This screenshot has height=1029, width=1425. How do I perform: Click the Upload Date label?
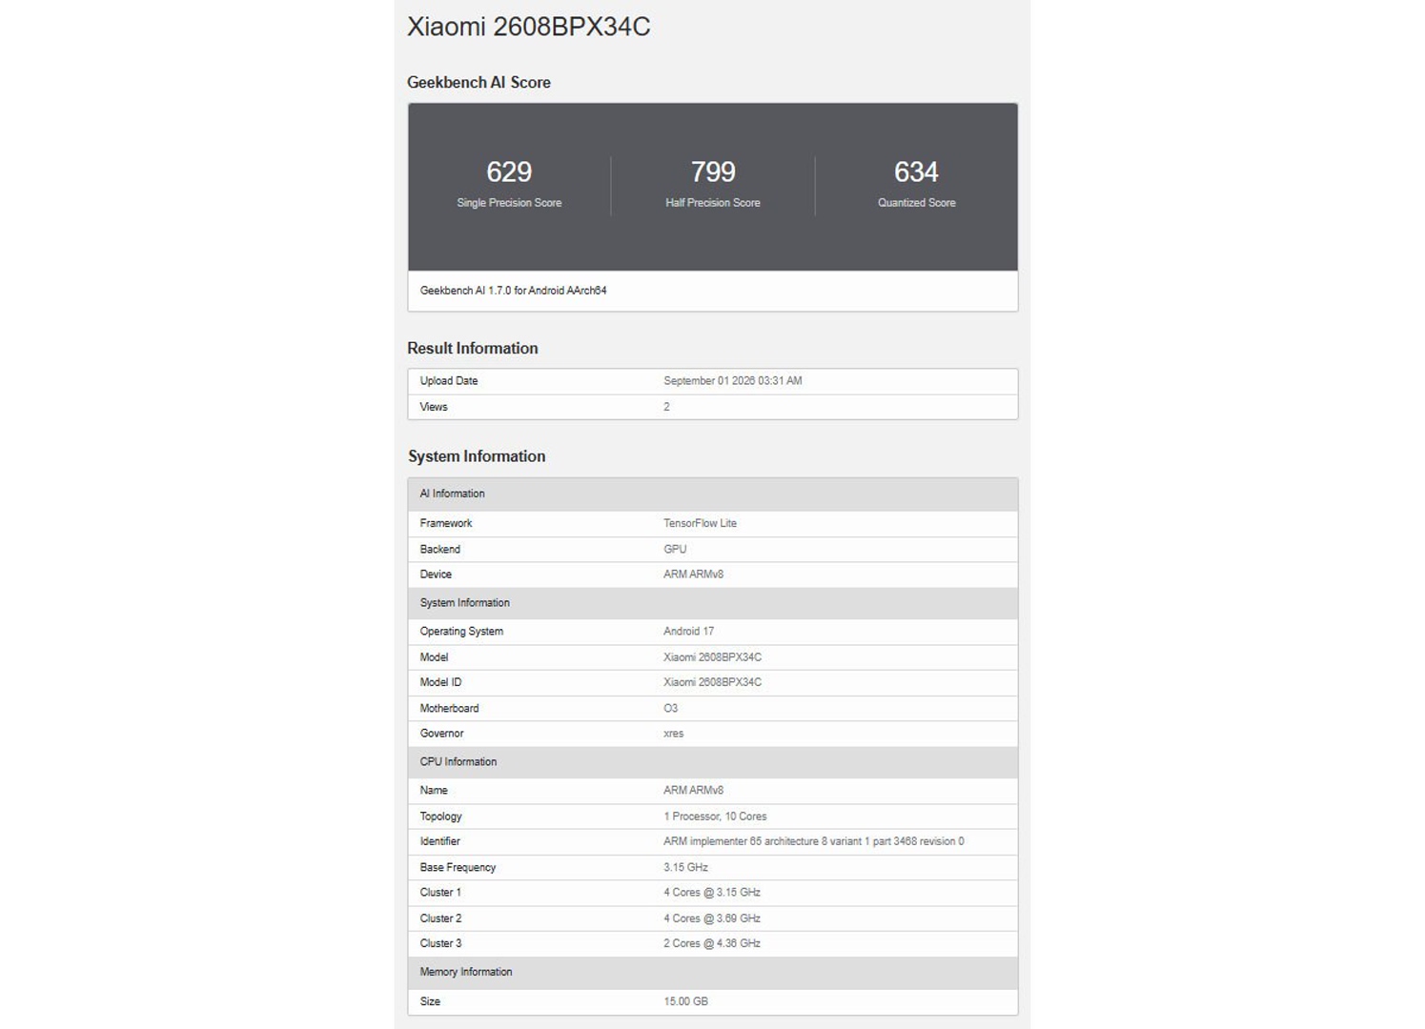tap(449, 381)
